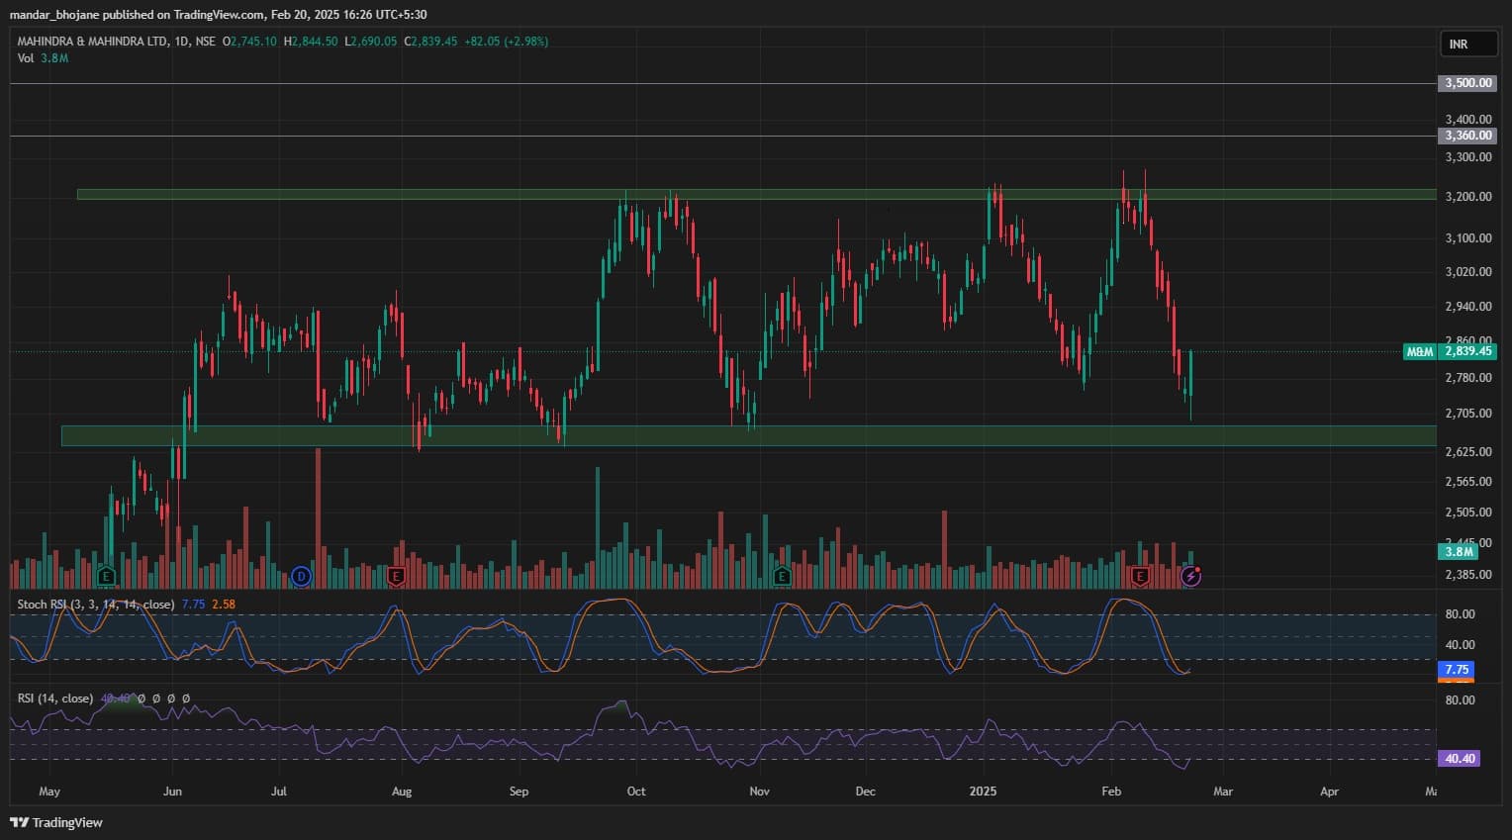The image size is (1512, 840).
Task: Click the blue 7.75 value in Stoch RSI legend
Action: pyautogui.click(x=194, y=605)
